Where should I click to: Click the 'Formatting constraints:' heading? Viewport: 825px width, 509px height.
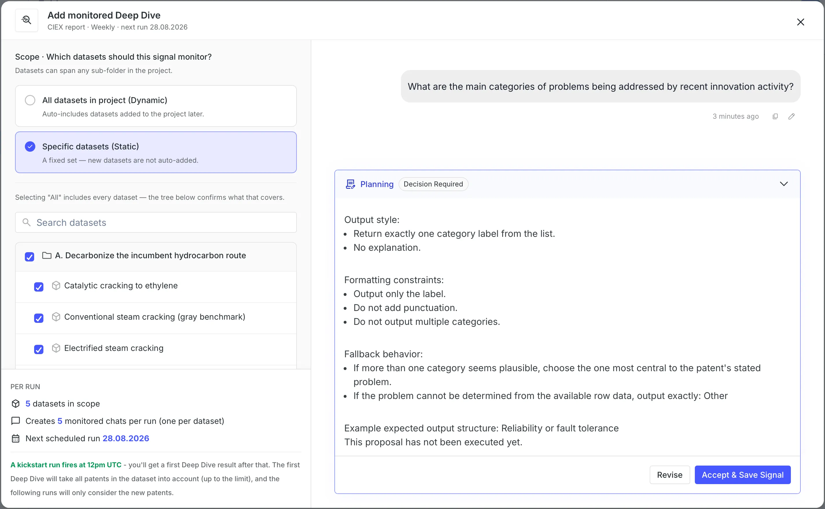point(394,280)
